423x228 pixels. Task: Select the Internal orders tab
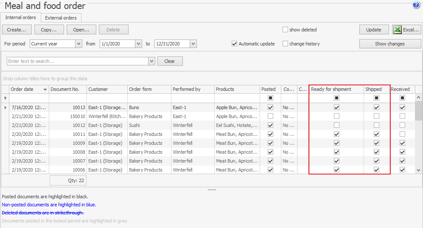click(x=20, y=18)
